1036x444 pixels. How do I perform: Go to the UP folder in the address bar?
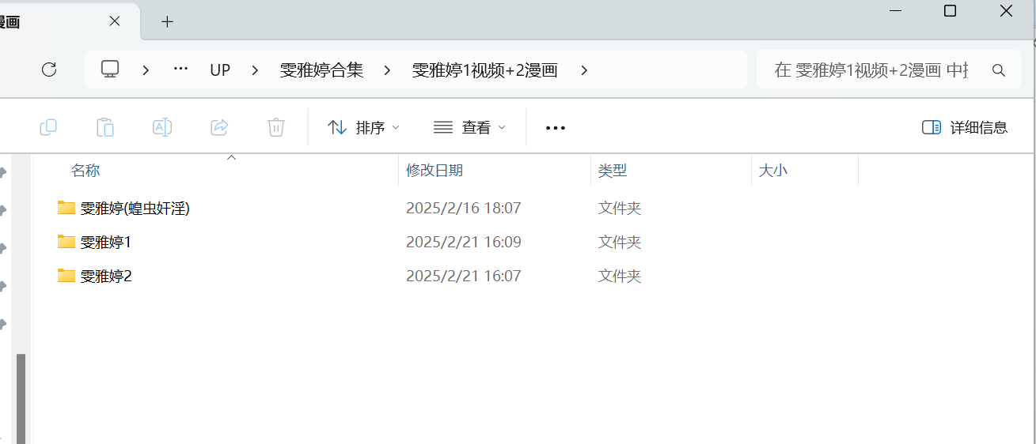[x=220, y=70]
